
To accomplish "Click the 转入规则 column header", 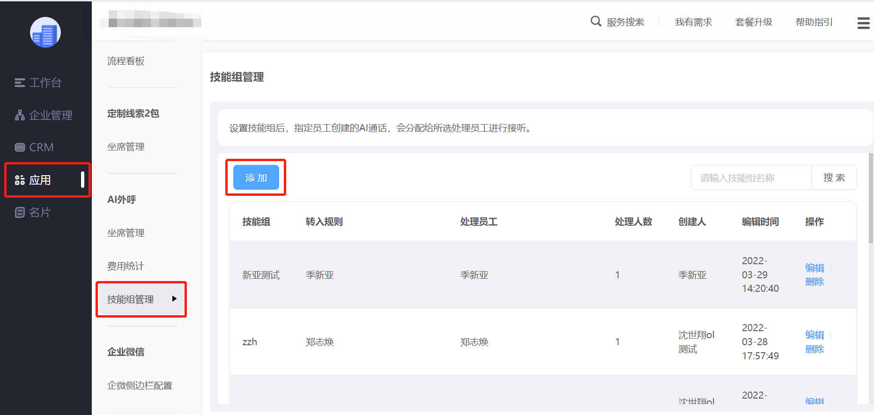I will [324, 222].
